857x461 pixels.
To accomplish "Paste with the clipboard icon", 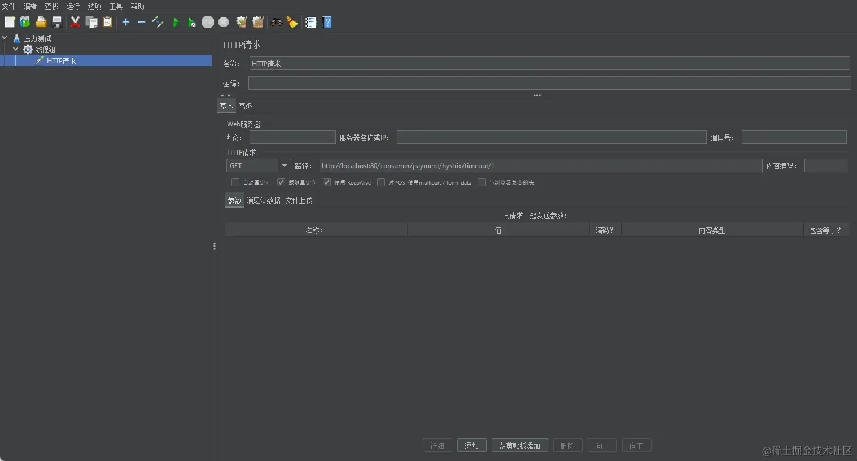I will pos(107,22).
